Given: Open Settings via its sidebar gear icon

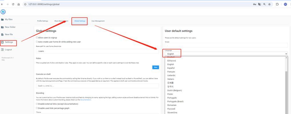Looking at the screenshot, I should [2, 42].
